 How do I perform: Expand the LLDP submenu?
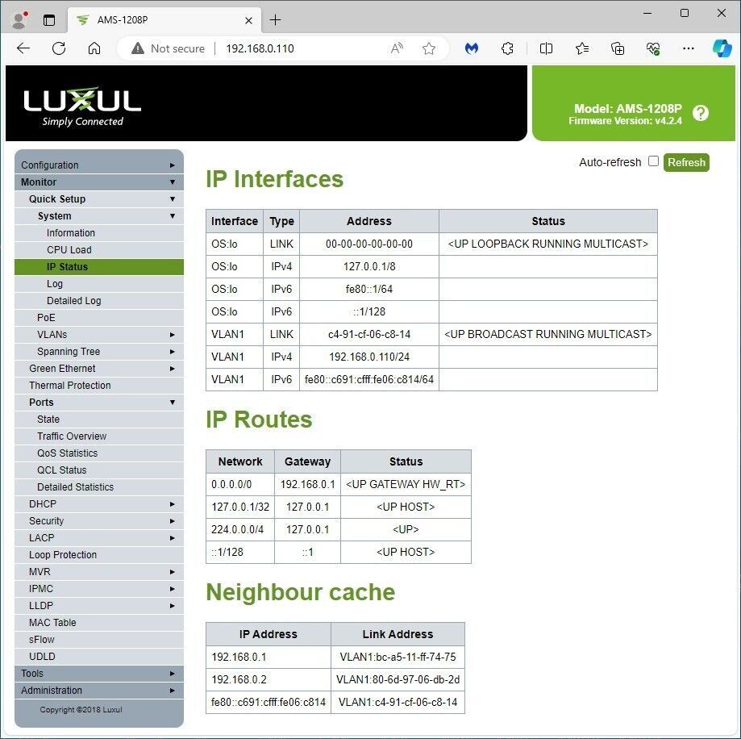pos(99,606)
